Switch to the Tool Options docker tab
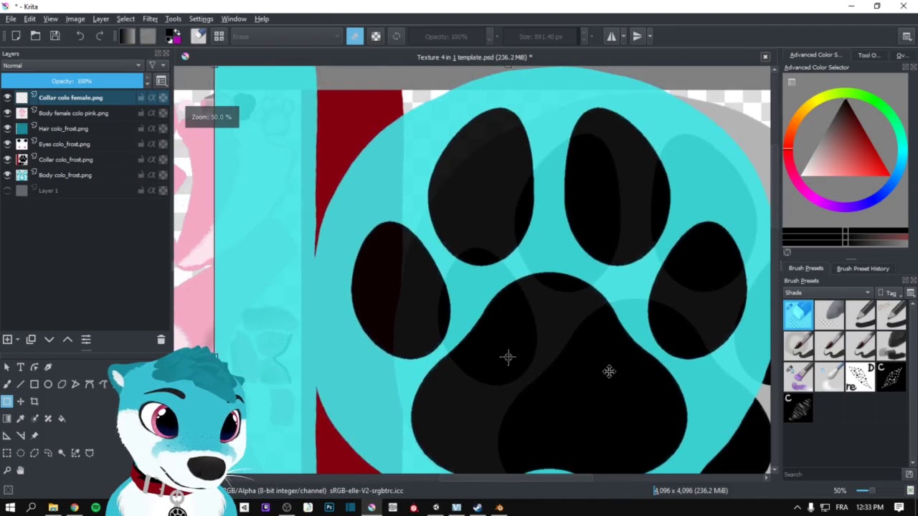918x516 pixels. coord(869,55)
